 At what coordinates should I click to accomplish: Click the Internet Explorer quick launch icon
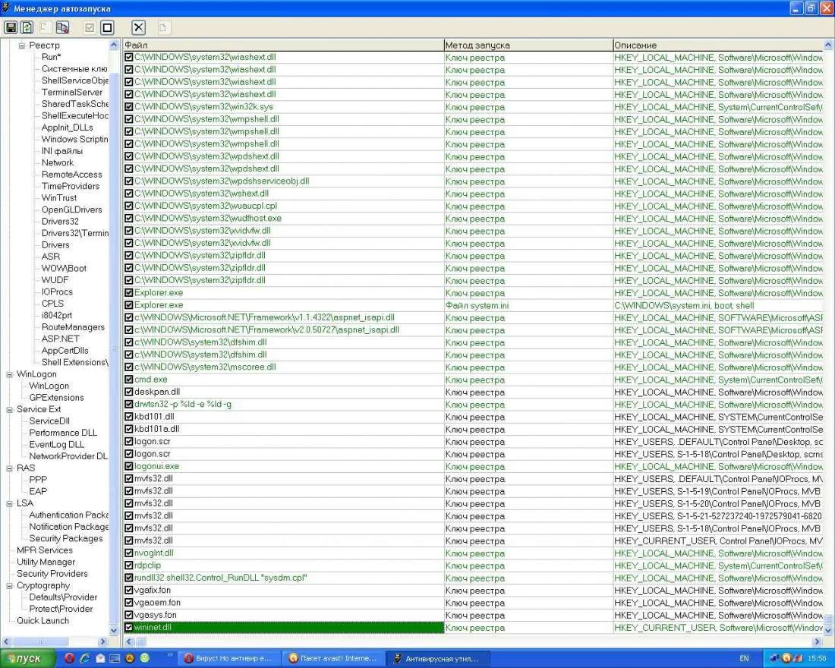pyautogui.click(x=85, y=658)
